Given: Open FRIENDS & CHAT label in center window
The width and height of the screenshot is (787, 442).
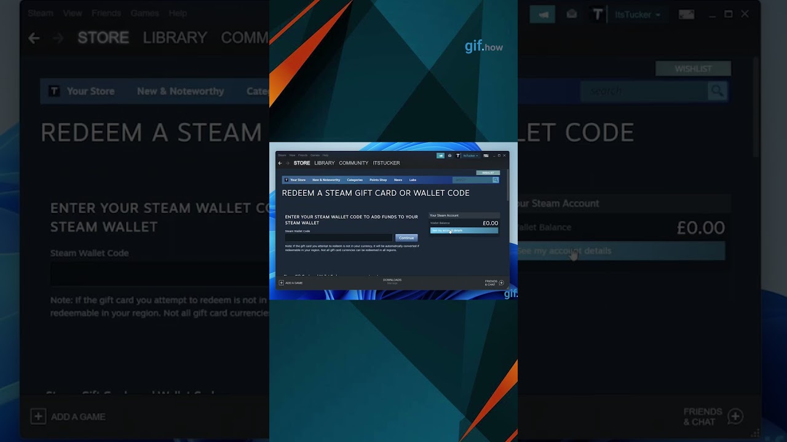Looking at the screenshot, I should pos(491,283).
